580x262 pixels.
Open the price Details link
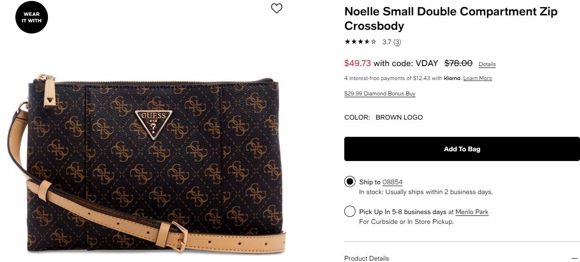[487, 64]
